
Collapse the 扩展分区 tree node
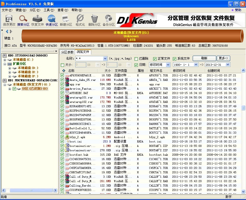pos(5,64)
